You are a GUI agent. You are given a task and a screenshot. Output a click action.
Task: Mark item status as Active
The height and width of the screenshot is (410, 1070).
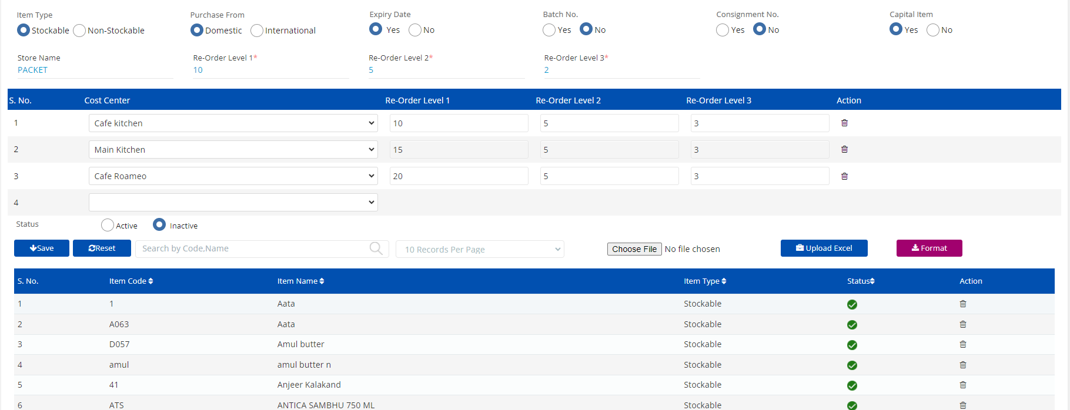pyautogui.click(x=108, y=225)
